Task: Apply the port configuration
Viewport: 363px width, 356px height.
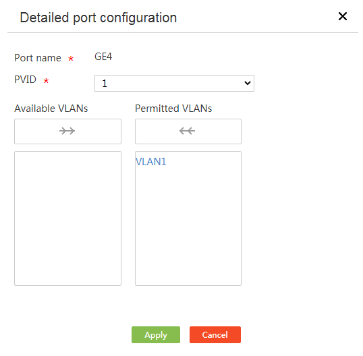Action: click(x=156, y=334)
